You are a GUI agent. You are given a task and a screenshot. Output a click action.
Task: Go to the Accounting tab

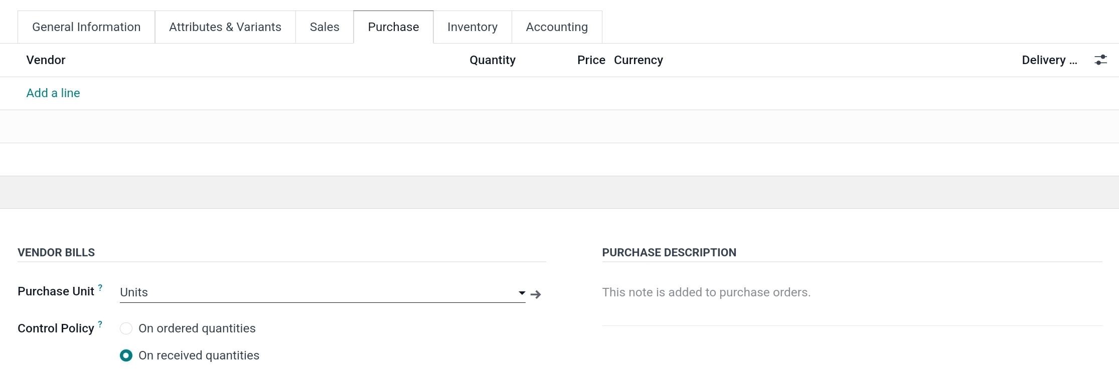[557, 27]
